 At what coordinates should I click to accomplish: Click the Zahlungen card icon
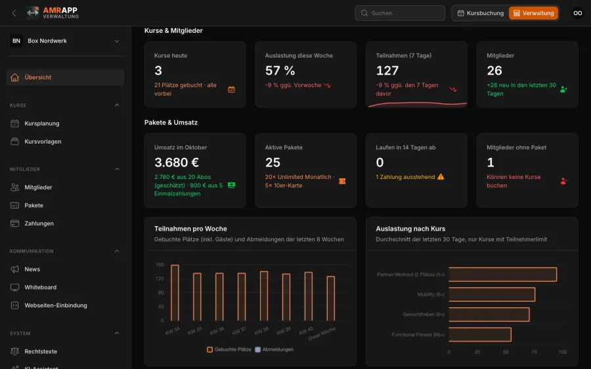[x=14, y=223]
